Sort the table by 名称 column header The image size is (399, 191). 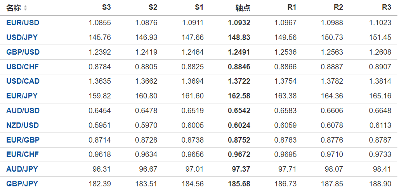[14, 8]
